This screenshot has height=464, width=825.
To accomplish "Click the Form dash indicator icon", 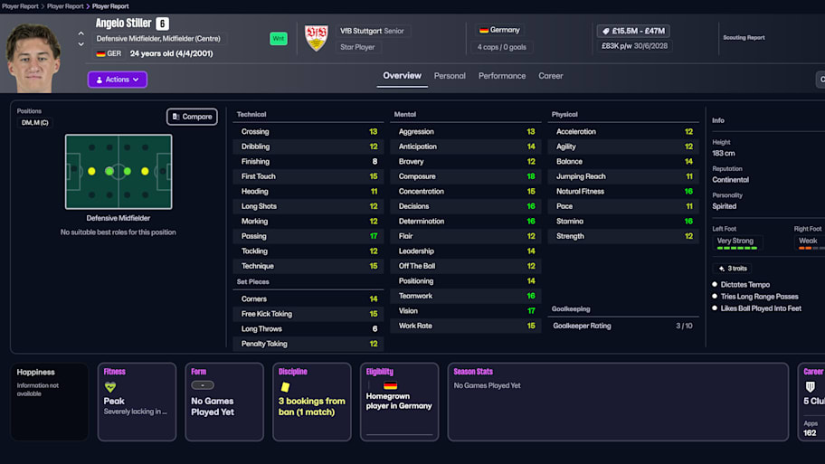I will tap(203, 385).
